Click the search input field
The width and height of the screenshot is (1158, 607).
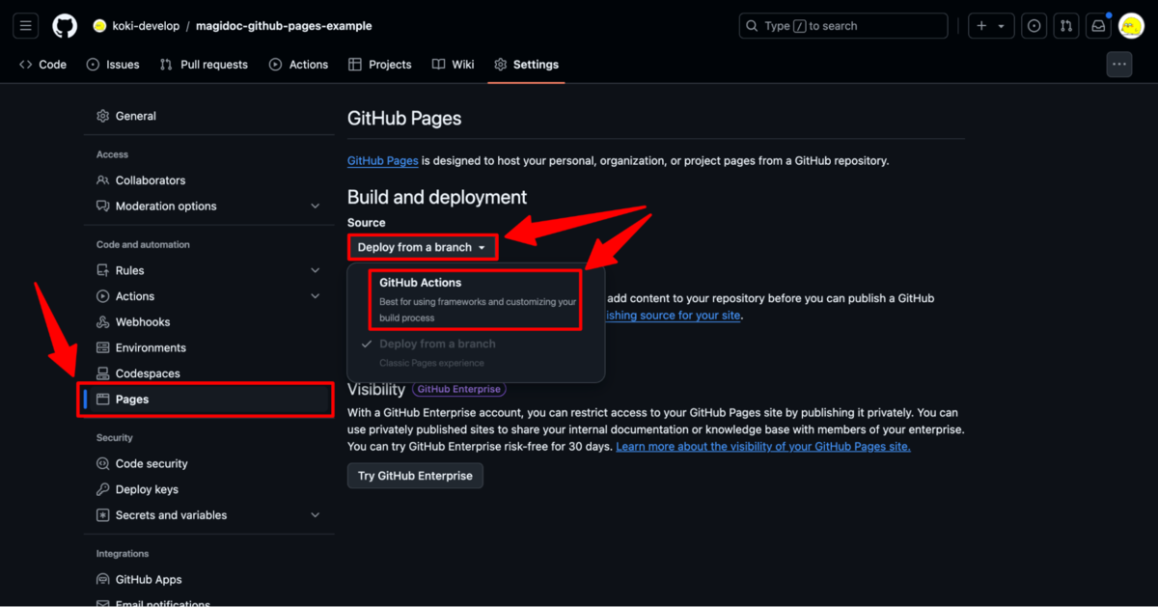point(843,26)
